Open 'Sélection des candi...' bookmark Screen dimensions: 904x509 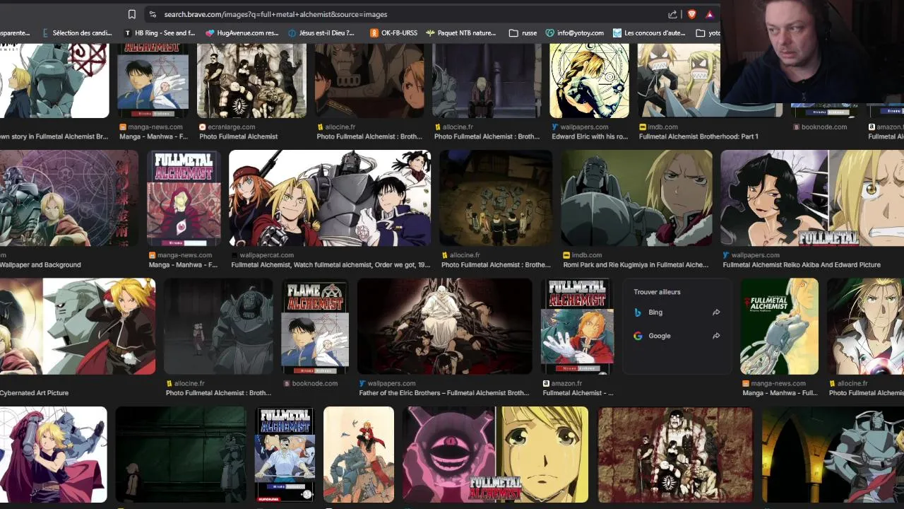[x=76, y=33]
